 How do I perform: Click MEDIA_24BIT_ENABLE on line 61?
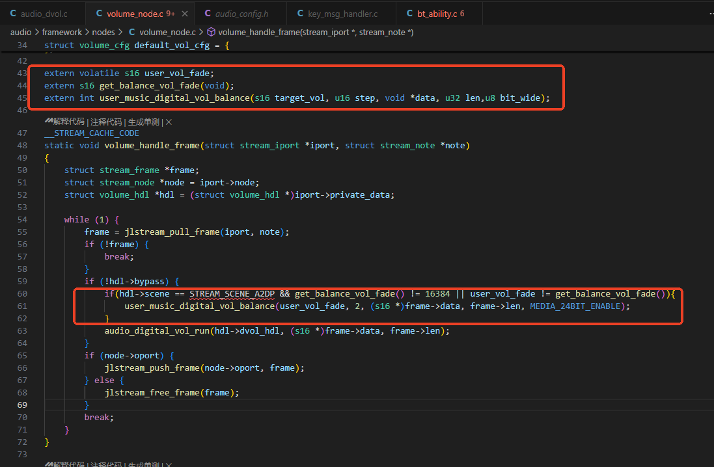[575, 306]
